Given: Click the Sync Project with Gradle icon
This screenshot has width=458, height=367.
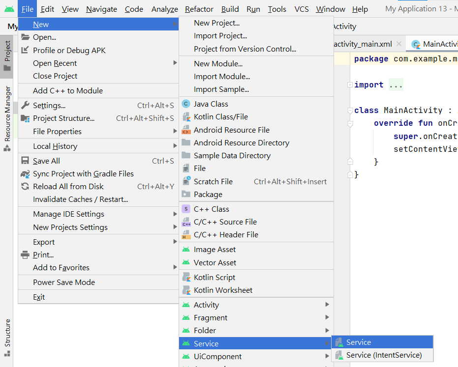Looking at the screenshot, I should [26, 174].
